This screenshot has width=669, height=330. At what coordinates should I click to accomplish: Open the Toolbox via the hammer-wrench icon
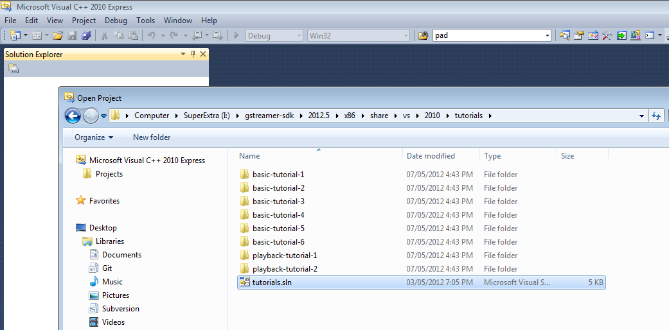pyautogui.click(x=607, y=35)
